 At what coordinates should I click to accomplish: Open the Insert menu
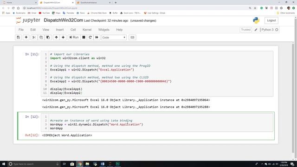(60, 30)
